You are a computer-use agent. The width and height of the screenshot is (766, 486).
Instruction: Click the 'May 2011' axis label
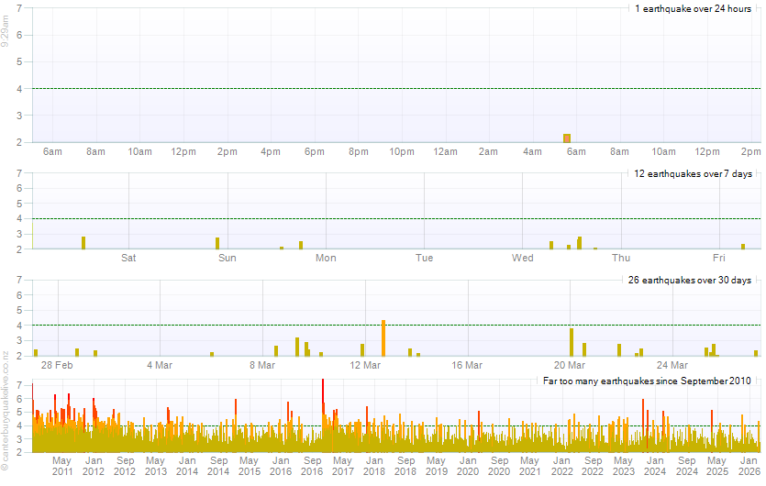pyautogui.click(x=62, y=465)
